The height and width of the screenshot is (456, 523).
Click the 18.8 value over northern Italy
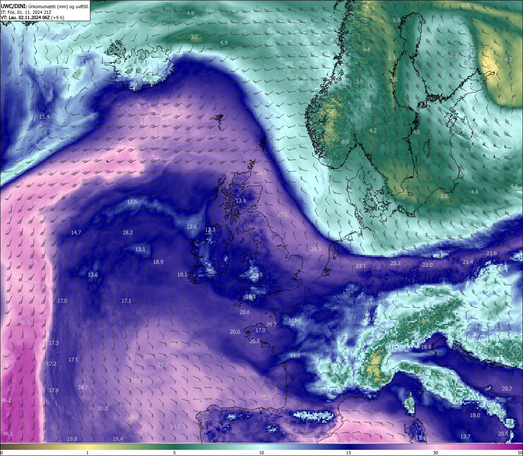pos(426,347)
